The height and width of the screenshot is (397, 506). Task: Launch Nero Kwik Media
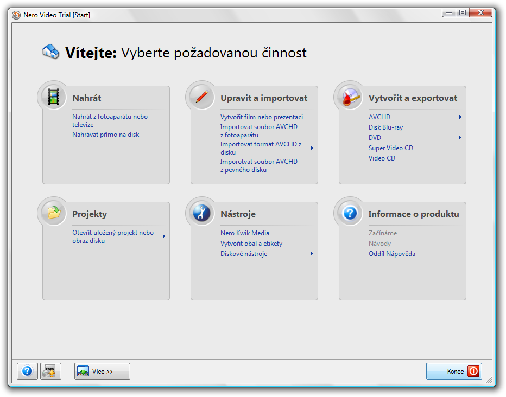click(x=245, y=233)
